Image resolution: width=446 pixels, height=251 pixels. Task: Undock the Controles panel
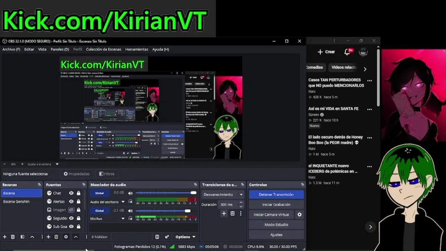(302, 185)
